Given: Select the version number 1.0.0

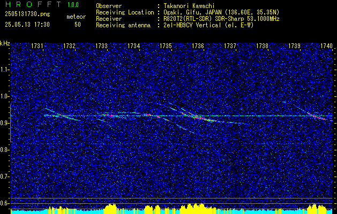Looking at the screenshot, I should 73,5.
